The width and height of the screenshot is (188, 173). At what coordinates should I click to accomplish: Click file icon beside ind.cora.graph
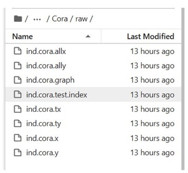[18, 80]
